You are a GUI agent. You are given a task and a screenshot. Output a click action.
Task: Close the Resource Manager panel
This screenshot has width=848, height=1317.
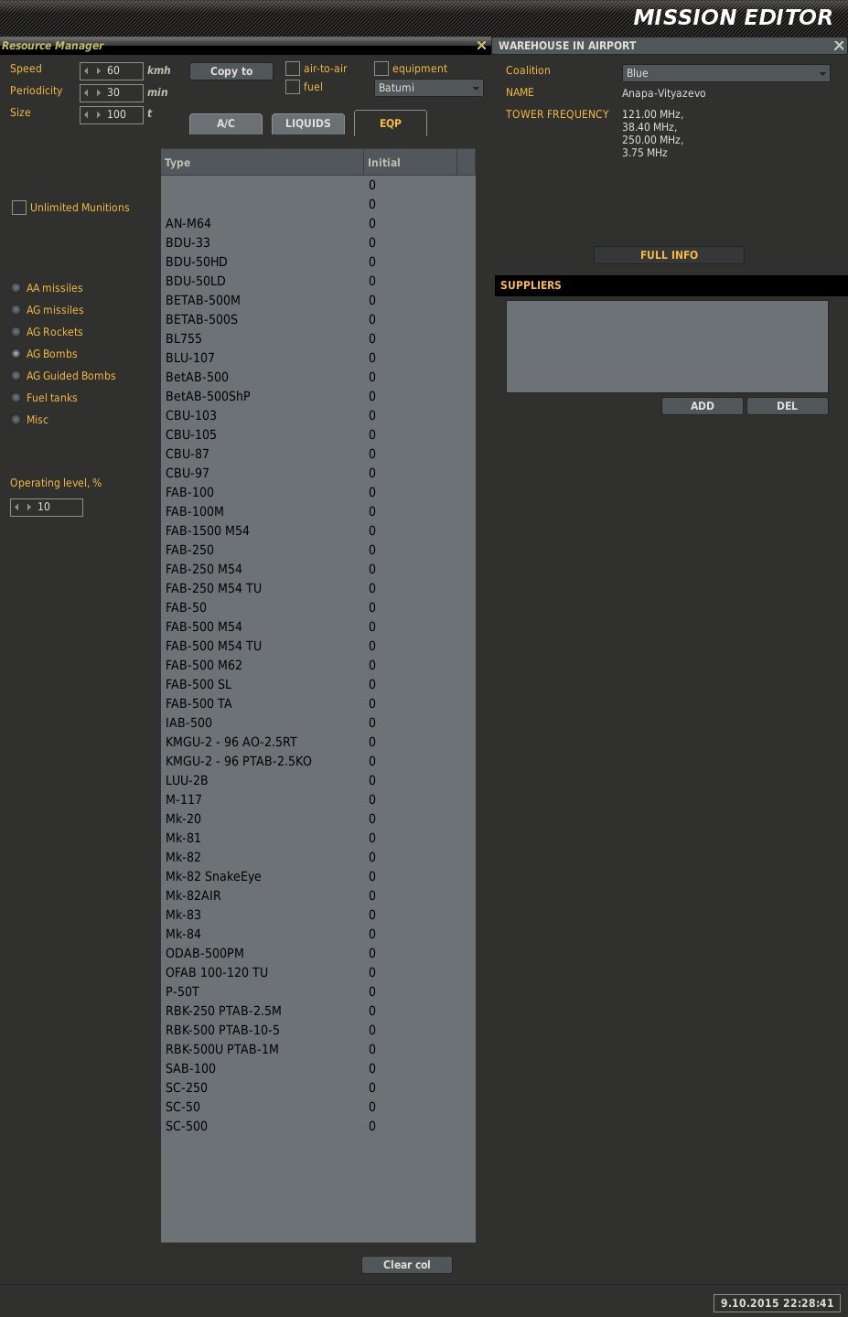click(x=481, y=46)
